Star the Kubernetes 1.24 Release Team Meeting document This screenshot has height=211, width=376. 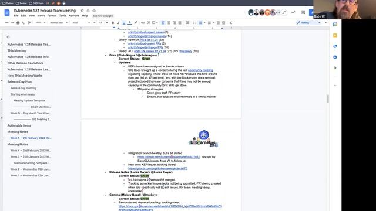82,11
